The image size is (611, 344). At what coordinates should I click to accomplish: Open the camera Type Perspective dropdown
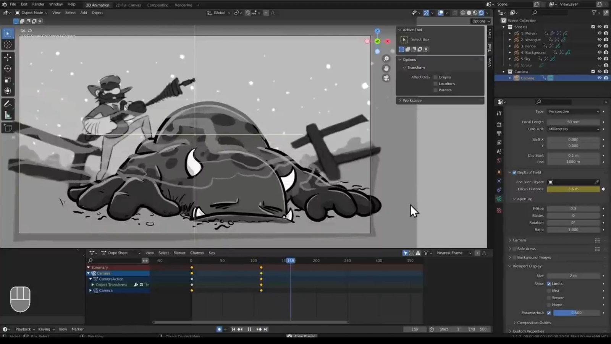click(x=573, y=112)
